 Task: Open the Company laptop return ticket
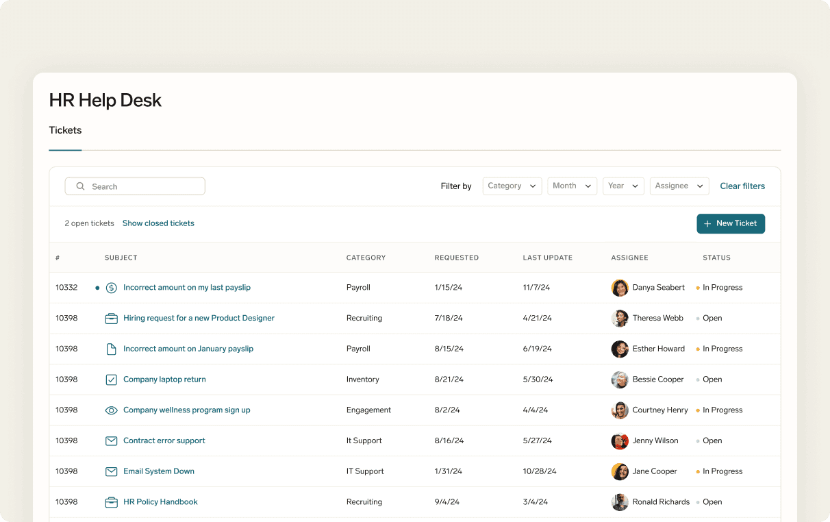(x=164, y=380)
